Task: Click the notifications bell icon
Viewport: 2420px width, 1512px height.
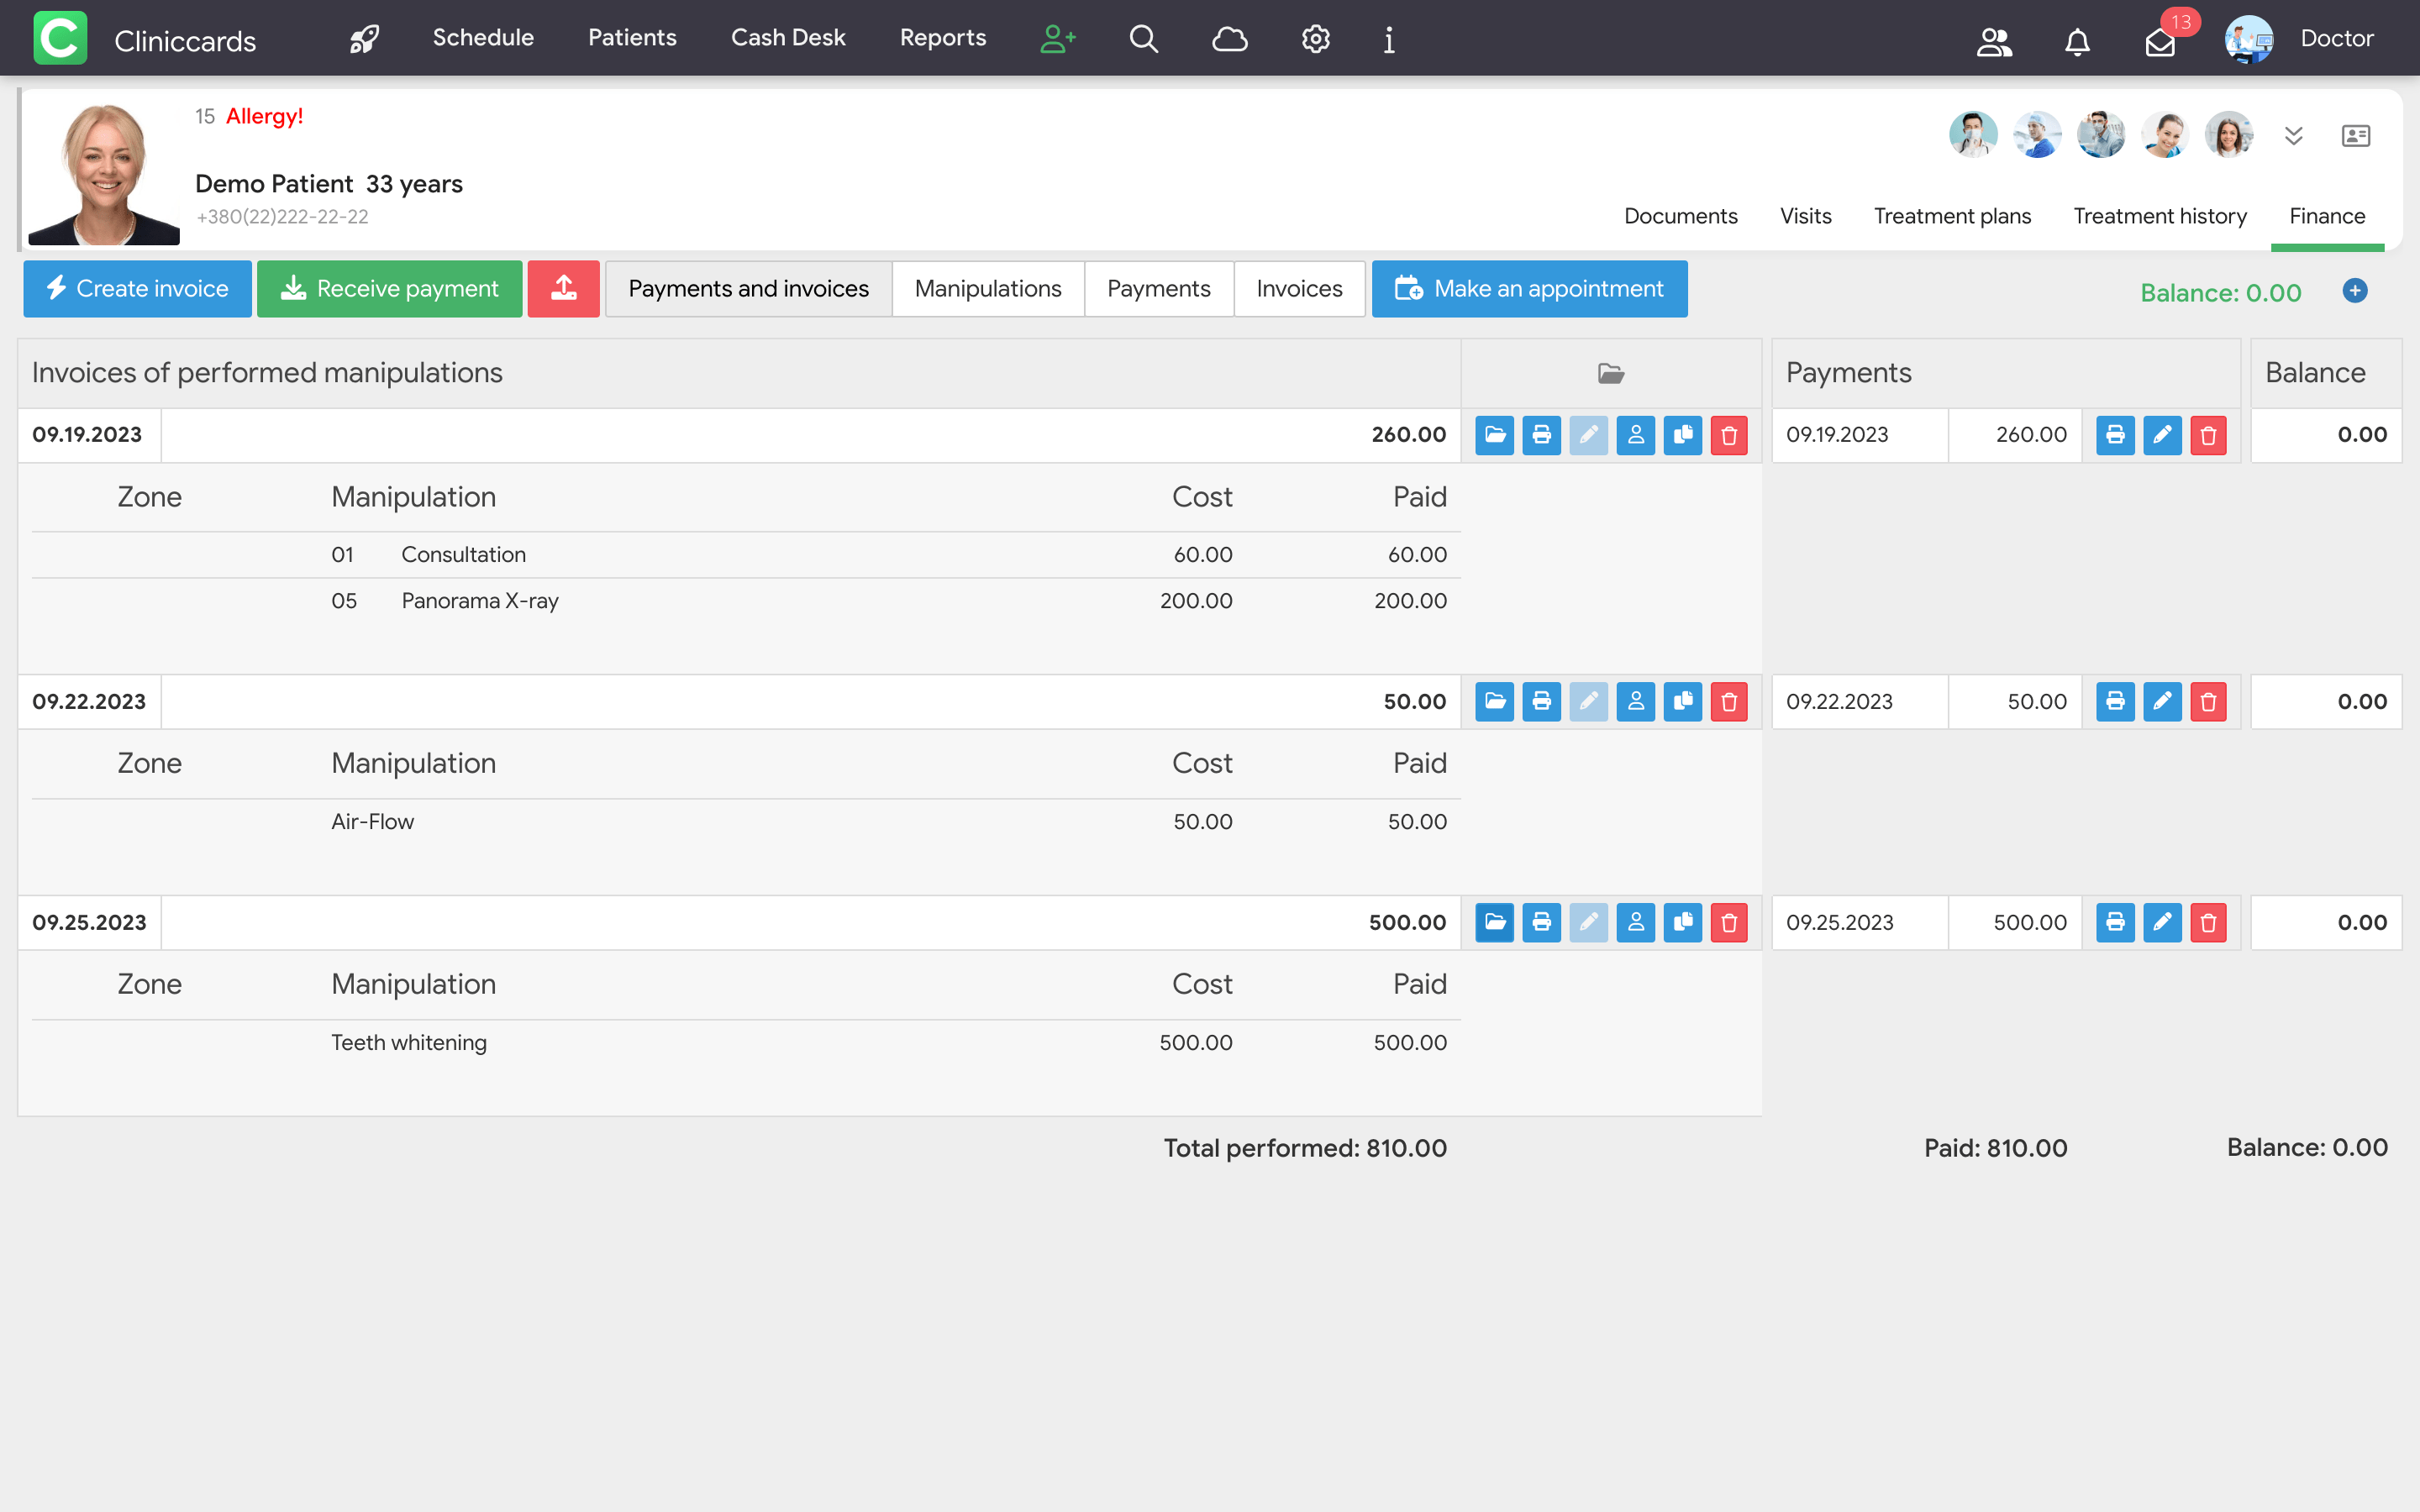Action: click(x=2077, y=42)
